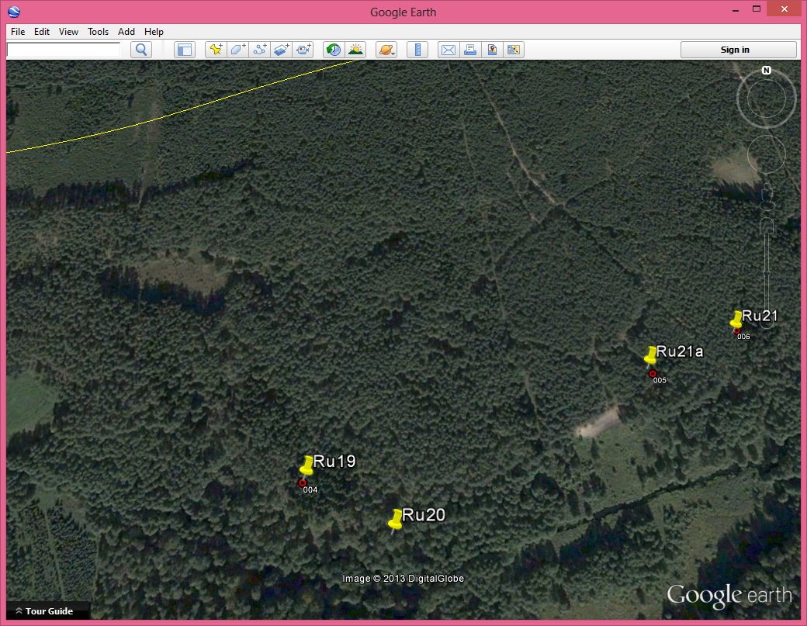Viewport: 807px width, 626px height.
Task: Click the search magnifier button
Action: [x=141, y=50]
